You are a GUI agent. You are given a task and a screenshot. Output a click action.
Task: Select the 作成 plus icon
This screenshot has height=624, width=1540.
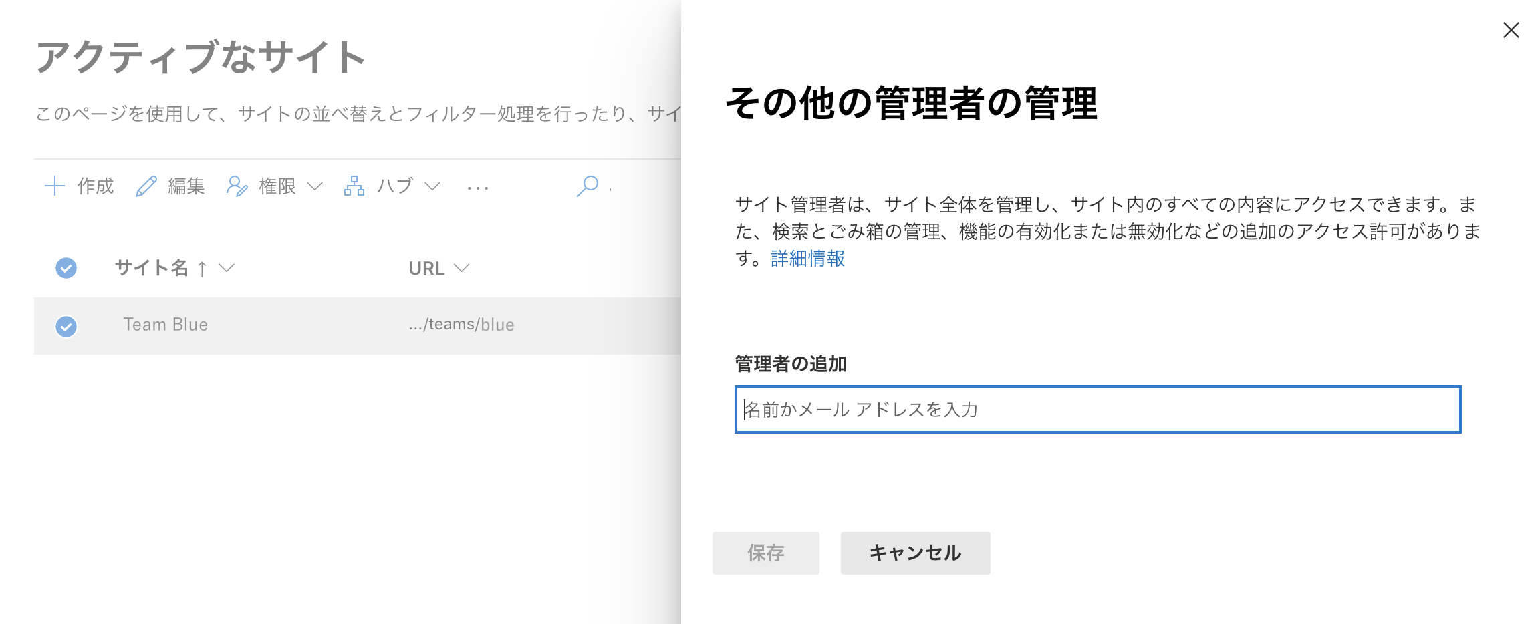(55, 186)
